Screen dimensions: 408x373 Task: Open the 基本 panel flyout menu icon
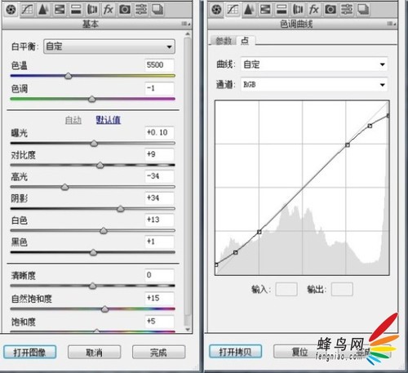point(186,24)
